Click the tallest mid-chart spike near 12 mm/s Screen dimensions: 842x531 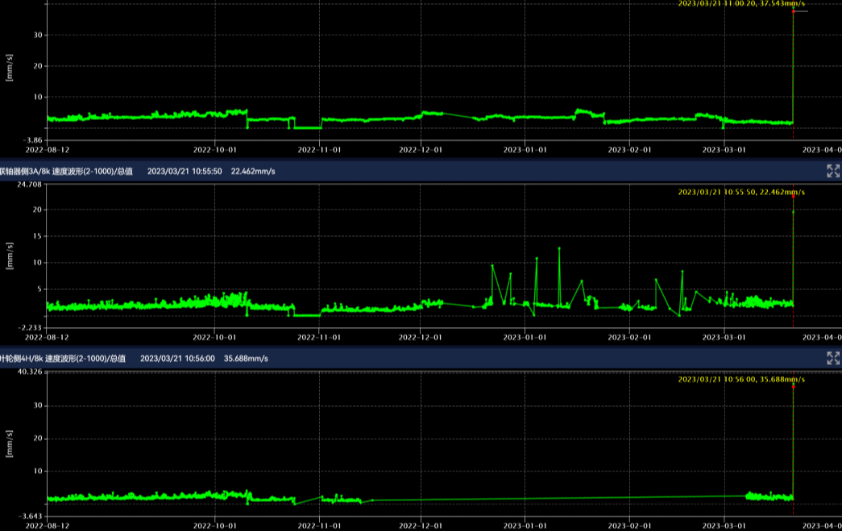(559, 249)
